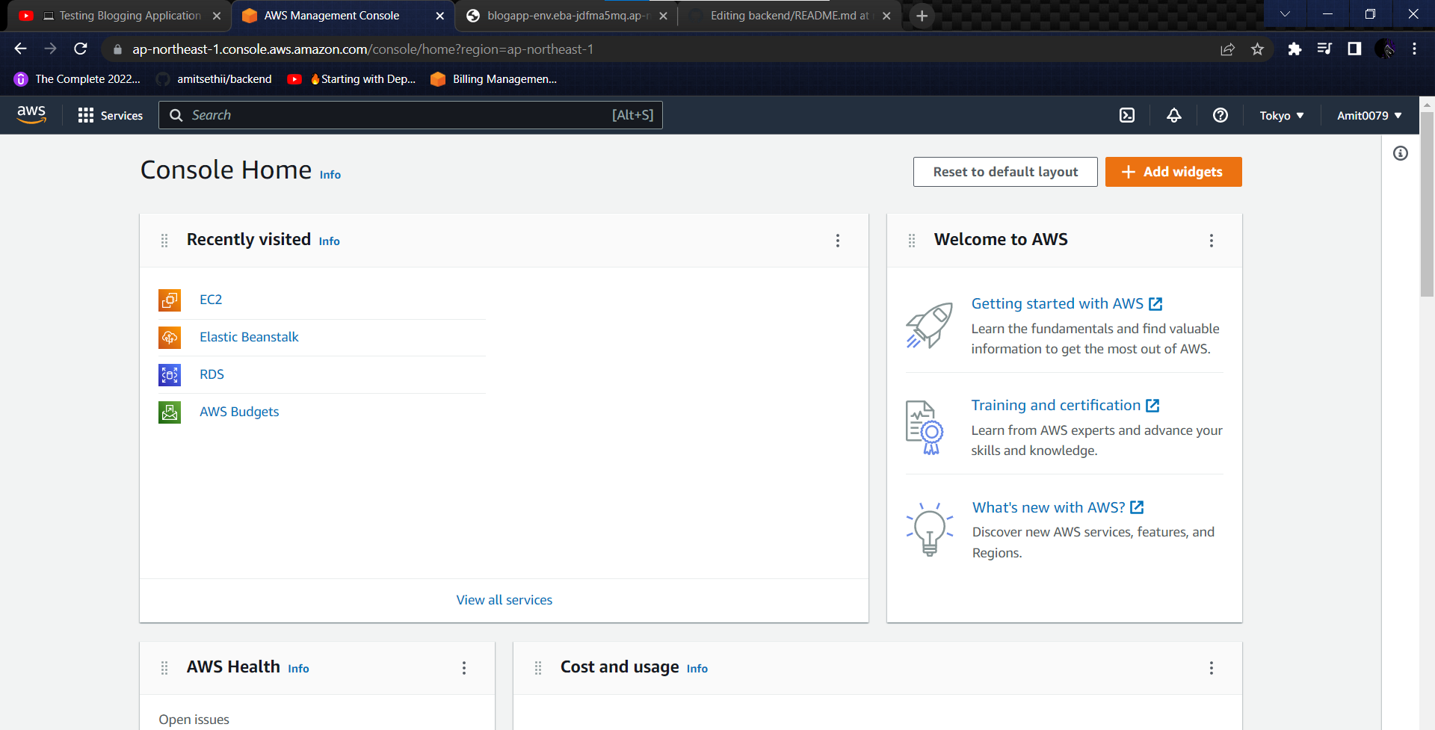Switch to the Editing backend/README.md tab
Viewport: 1435px width, 730px height.
click(x=785, y=15)
